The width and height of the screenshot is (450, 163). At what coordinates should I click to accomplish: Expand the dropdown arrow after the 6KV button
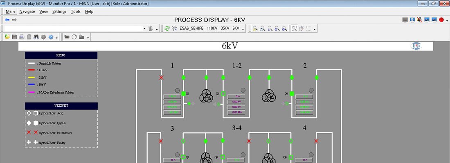click(x=243, y=29)
